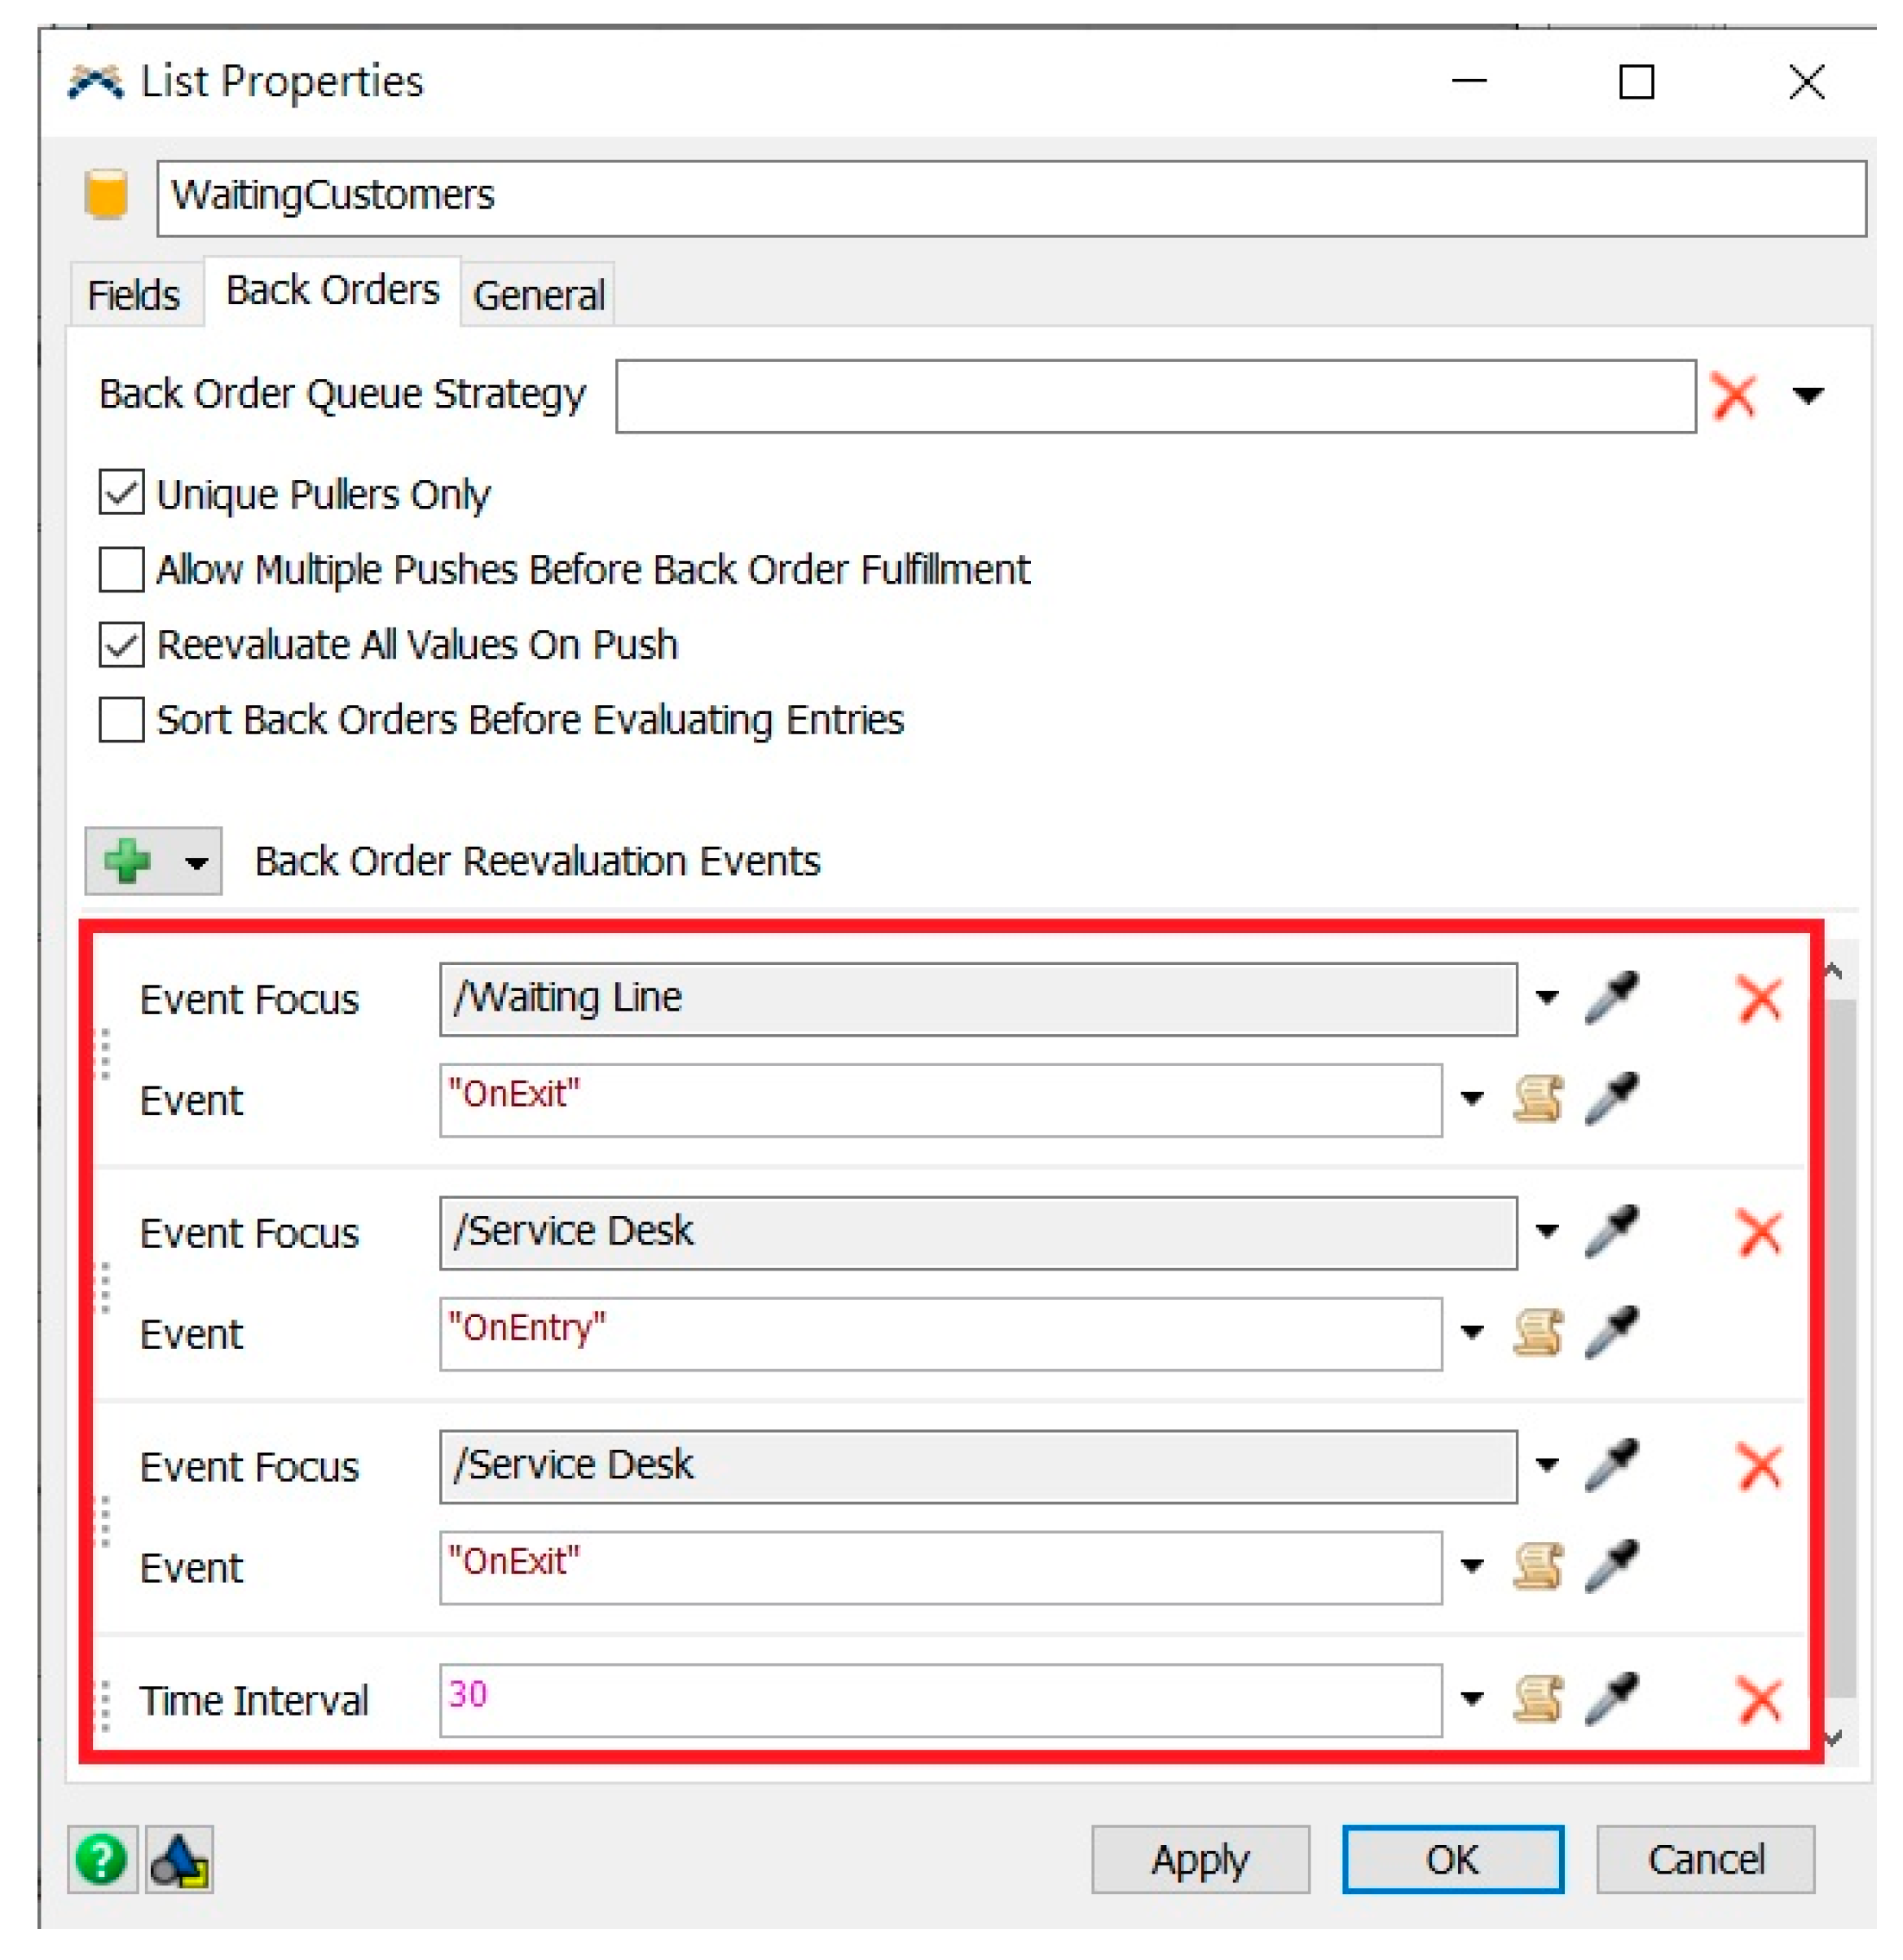Uncheck Unique Pullers Only

[121, 493]
